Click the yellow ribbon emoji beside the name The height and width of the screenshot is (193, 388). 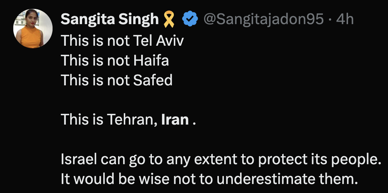[170, 19]
